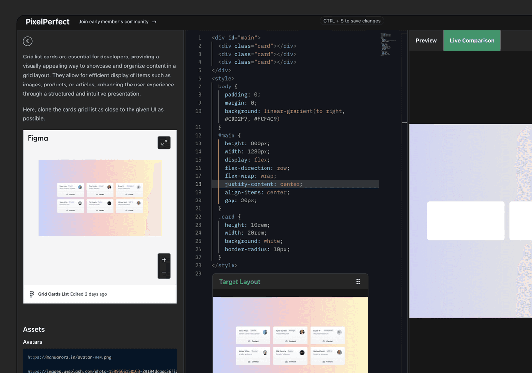This screenshot has height=373, width=532.
Task: Open the Join early member's community link
Action: 113,22
